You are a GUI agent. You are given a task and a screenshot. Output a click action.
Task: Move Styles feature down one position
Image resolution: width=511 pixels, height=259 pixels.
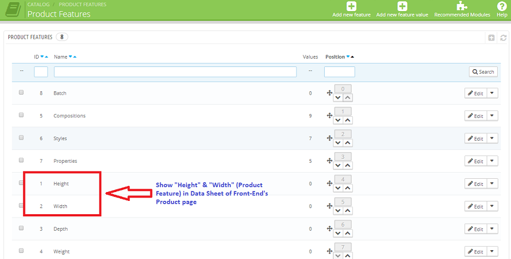click(338, 143)
